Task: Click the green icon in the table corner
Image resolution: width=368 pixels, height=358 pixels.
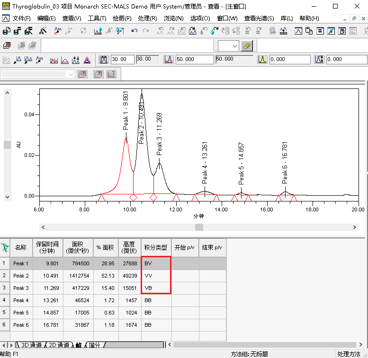Action: pos(5,247)
